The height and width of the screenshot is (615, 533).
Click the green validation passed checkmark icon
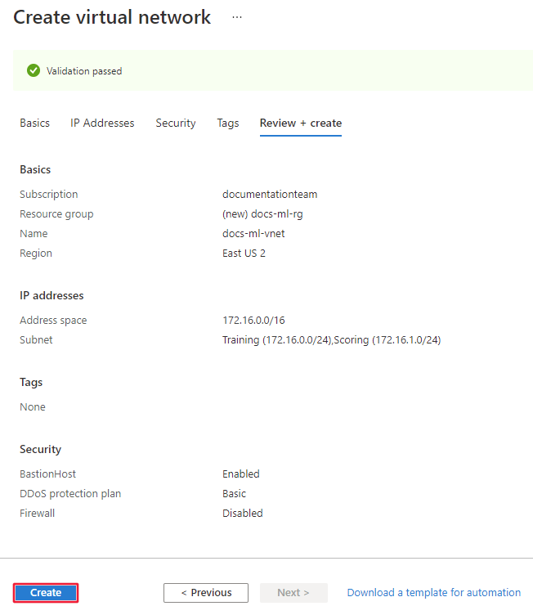point(34,70)
